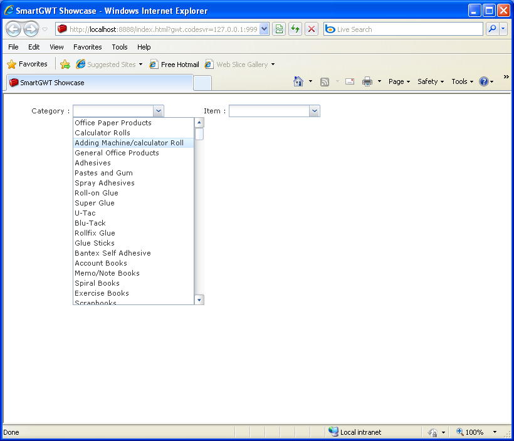Select Memo/Note Books option

(134, 273)
